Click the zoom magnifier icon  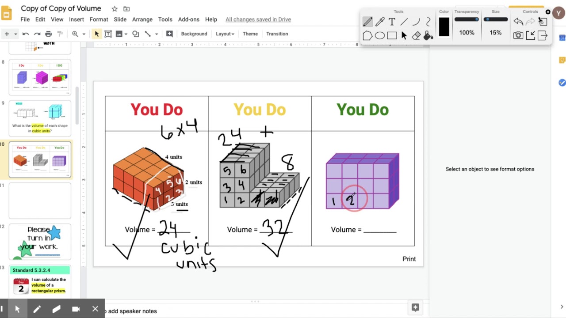point(75,34)
